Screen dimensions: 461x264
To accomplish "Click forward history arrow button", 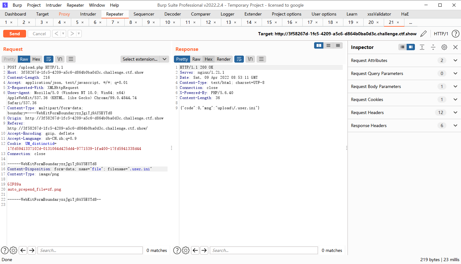I will (72, 34).
